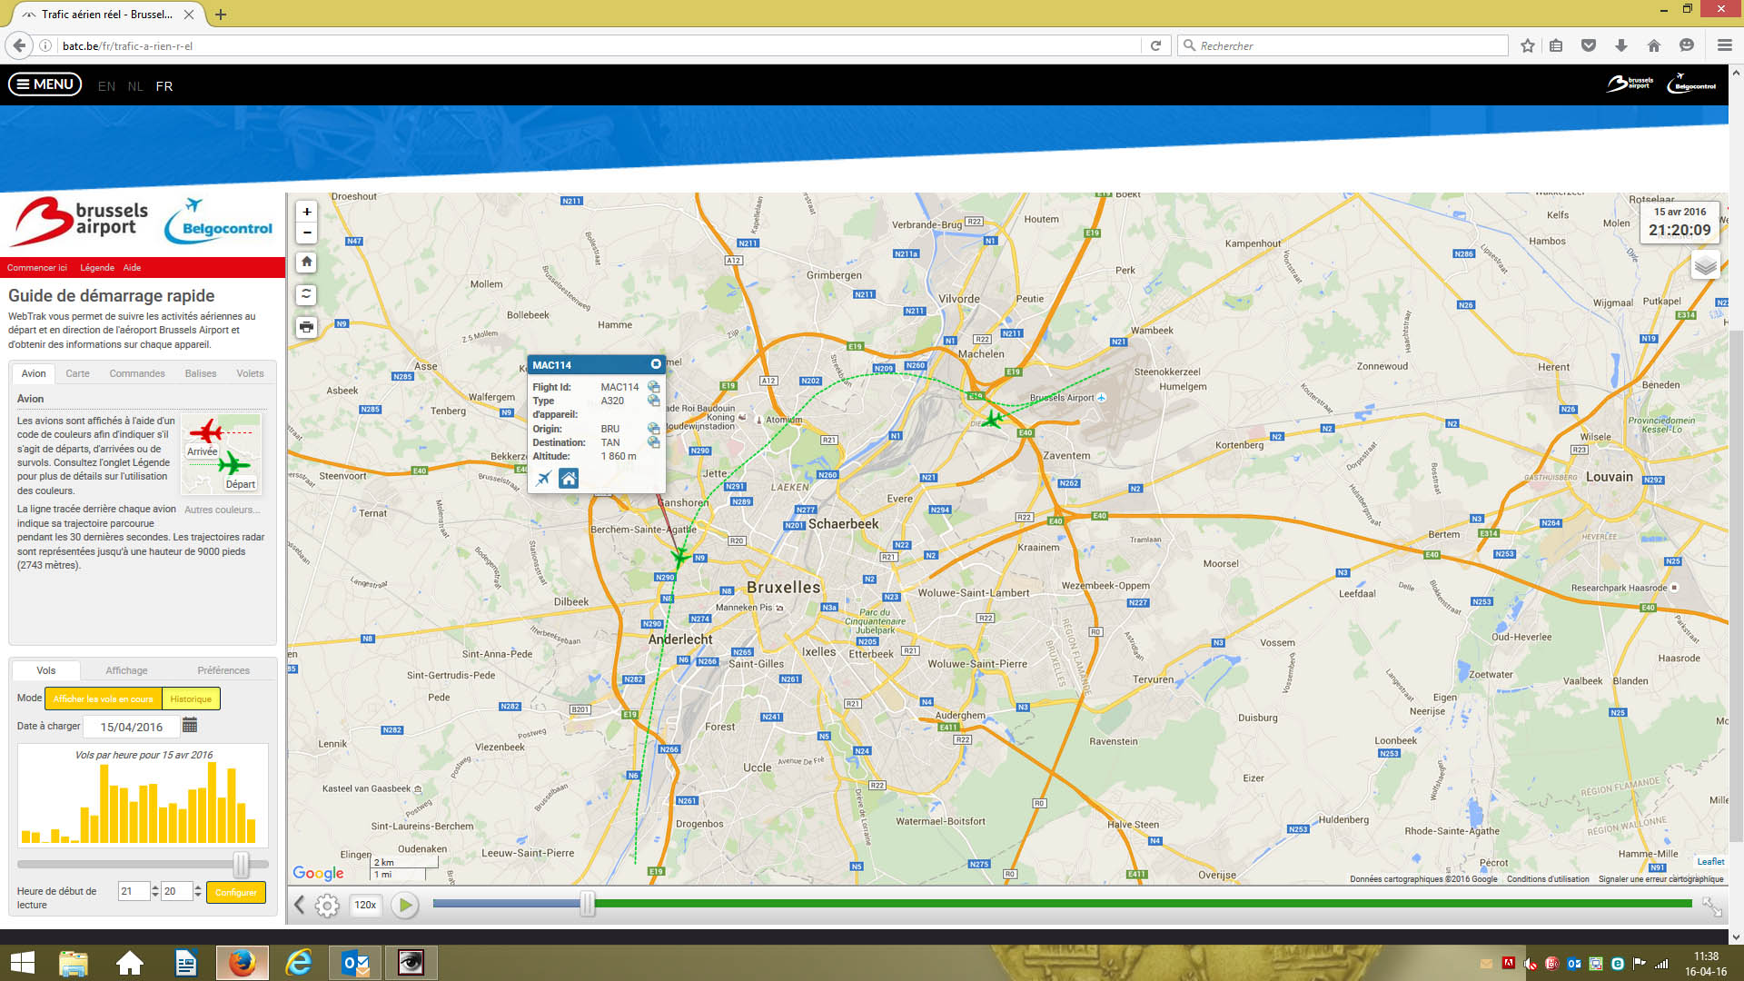1744x981 pixels.
Task: Click the start hour field showing 21
Action: click(x=133, y=892)
